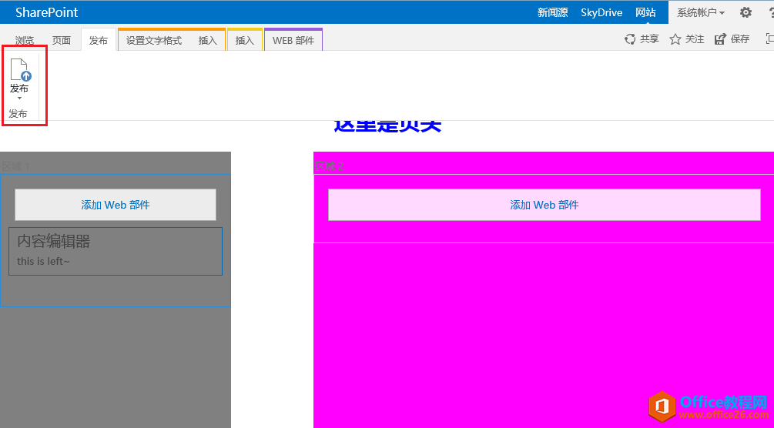Open the SkyDrive link
The width and height of the screenshot is (774, 428).
[601, 12]
